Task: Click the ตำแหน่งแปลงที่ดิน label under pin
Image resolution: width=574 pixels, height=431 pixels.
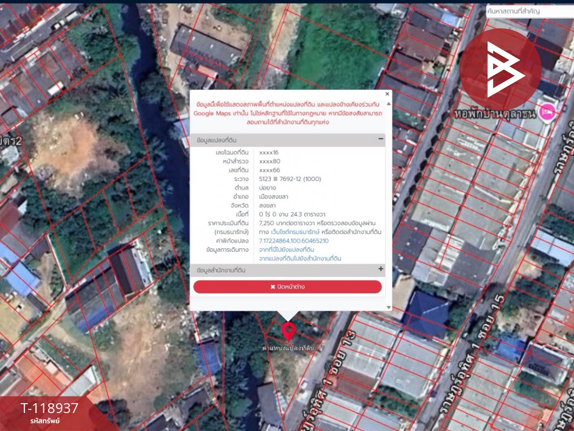Action: [x=288, y=348]
